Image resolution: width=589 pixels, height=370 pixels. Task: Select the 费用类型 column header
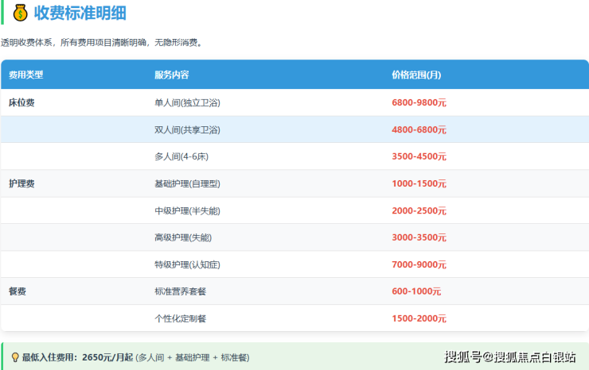pos(26,75)
